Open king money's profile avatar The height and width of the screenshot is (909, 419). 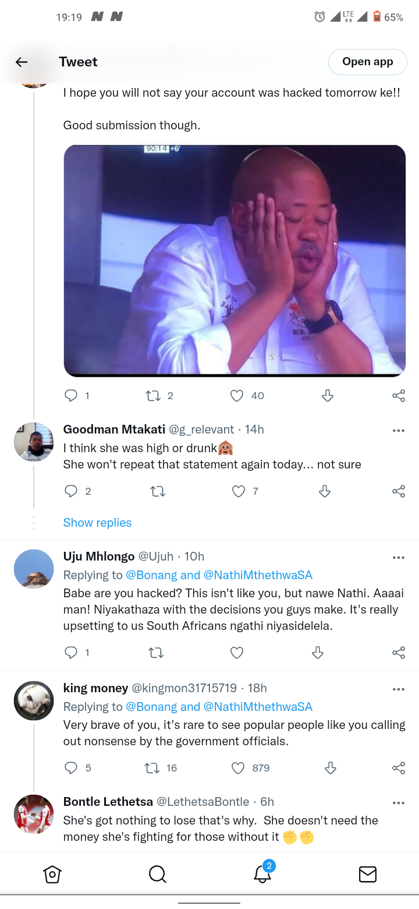[x=34, y=701]
